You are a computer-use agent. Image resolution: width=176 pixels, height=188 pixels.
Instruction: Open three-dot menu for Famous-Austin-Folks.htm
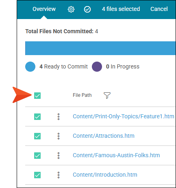click(59, 156)
